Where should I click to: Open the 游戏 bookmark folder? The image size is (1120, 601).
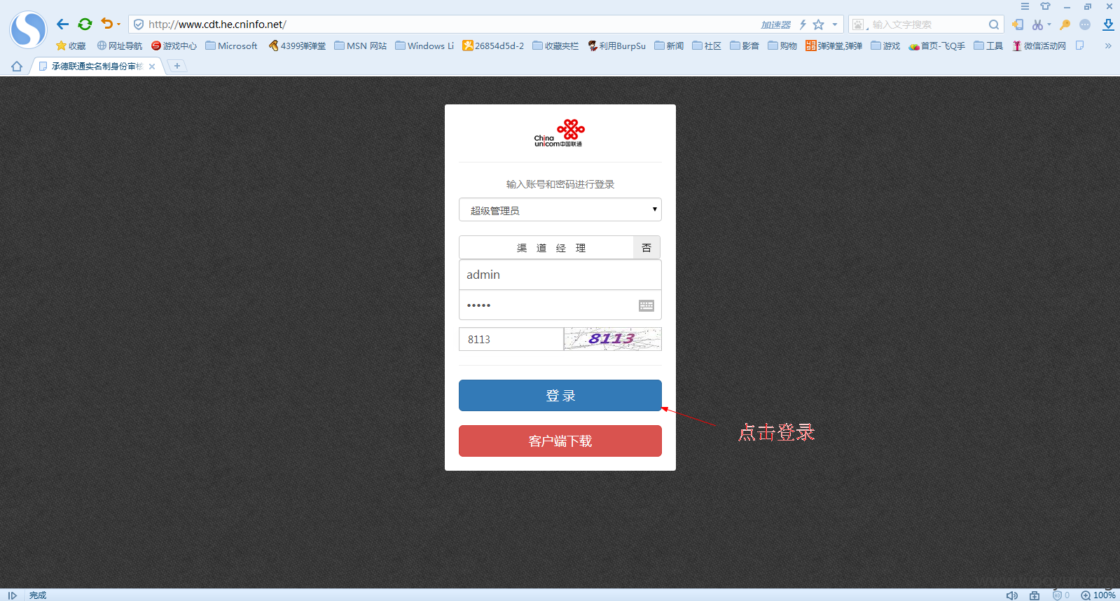pos(885,46)
